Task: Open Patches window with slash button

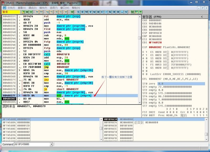Action: coord(106,12)
